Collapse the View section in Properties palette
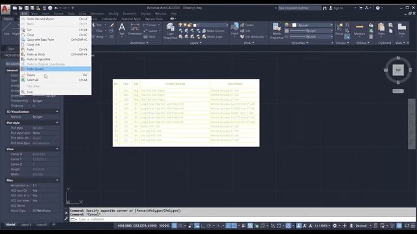The image size is (417, 234). tap(57, 149)
